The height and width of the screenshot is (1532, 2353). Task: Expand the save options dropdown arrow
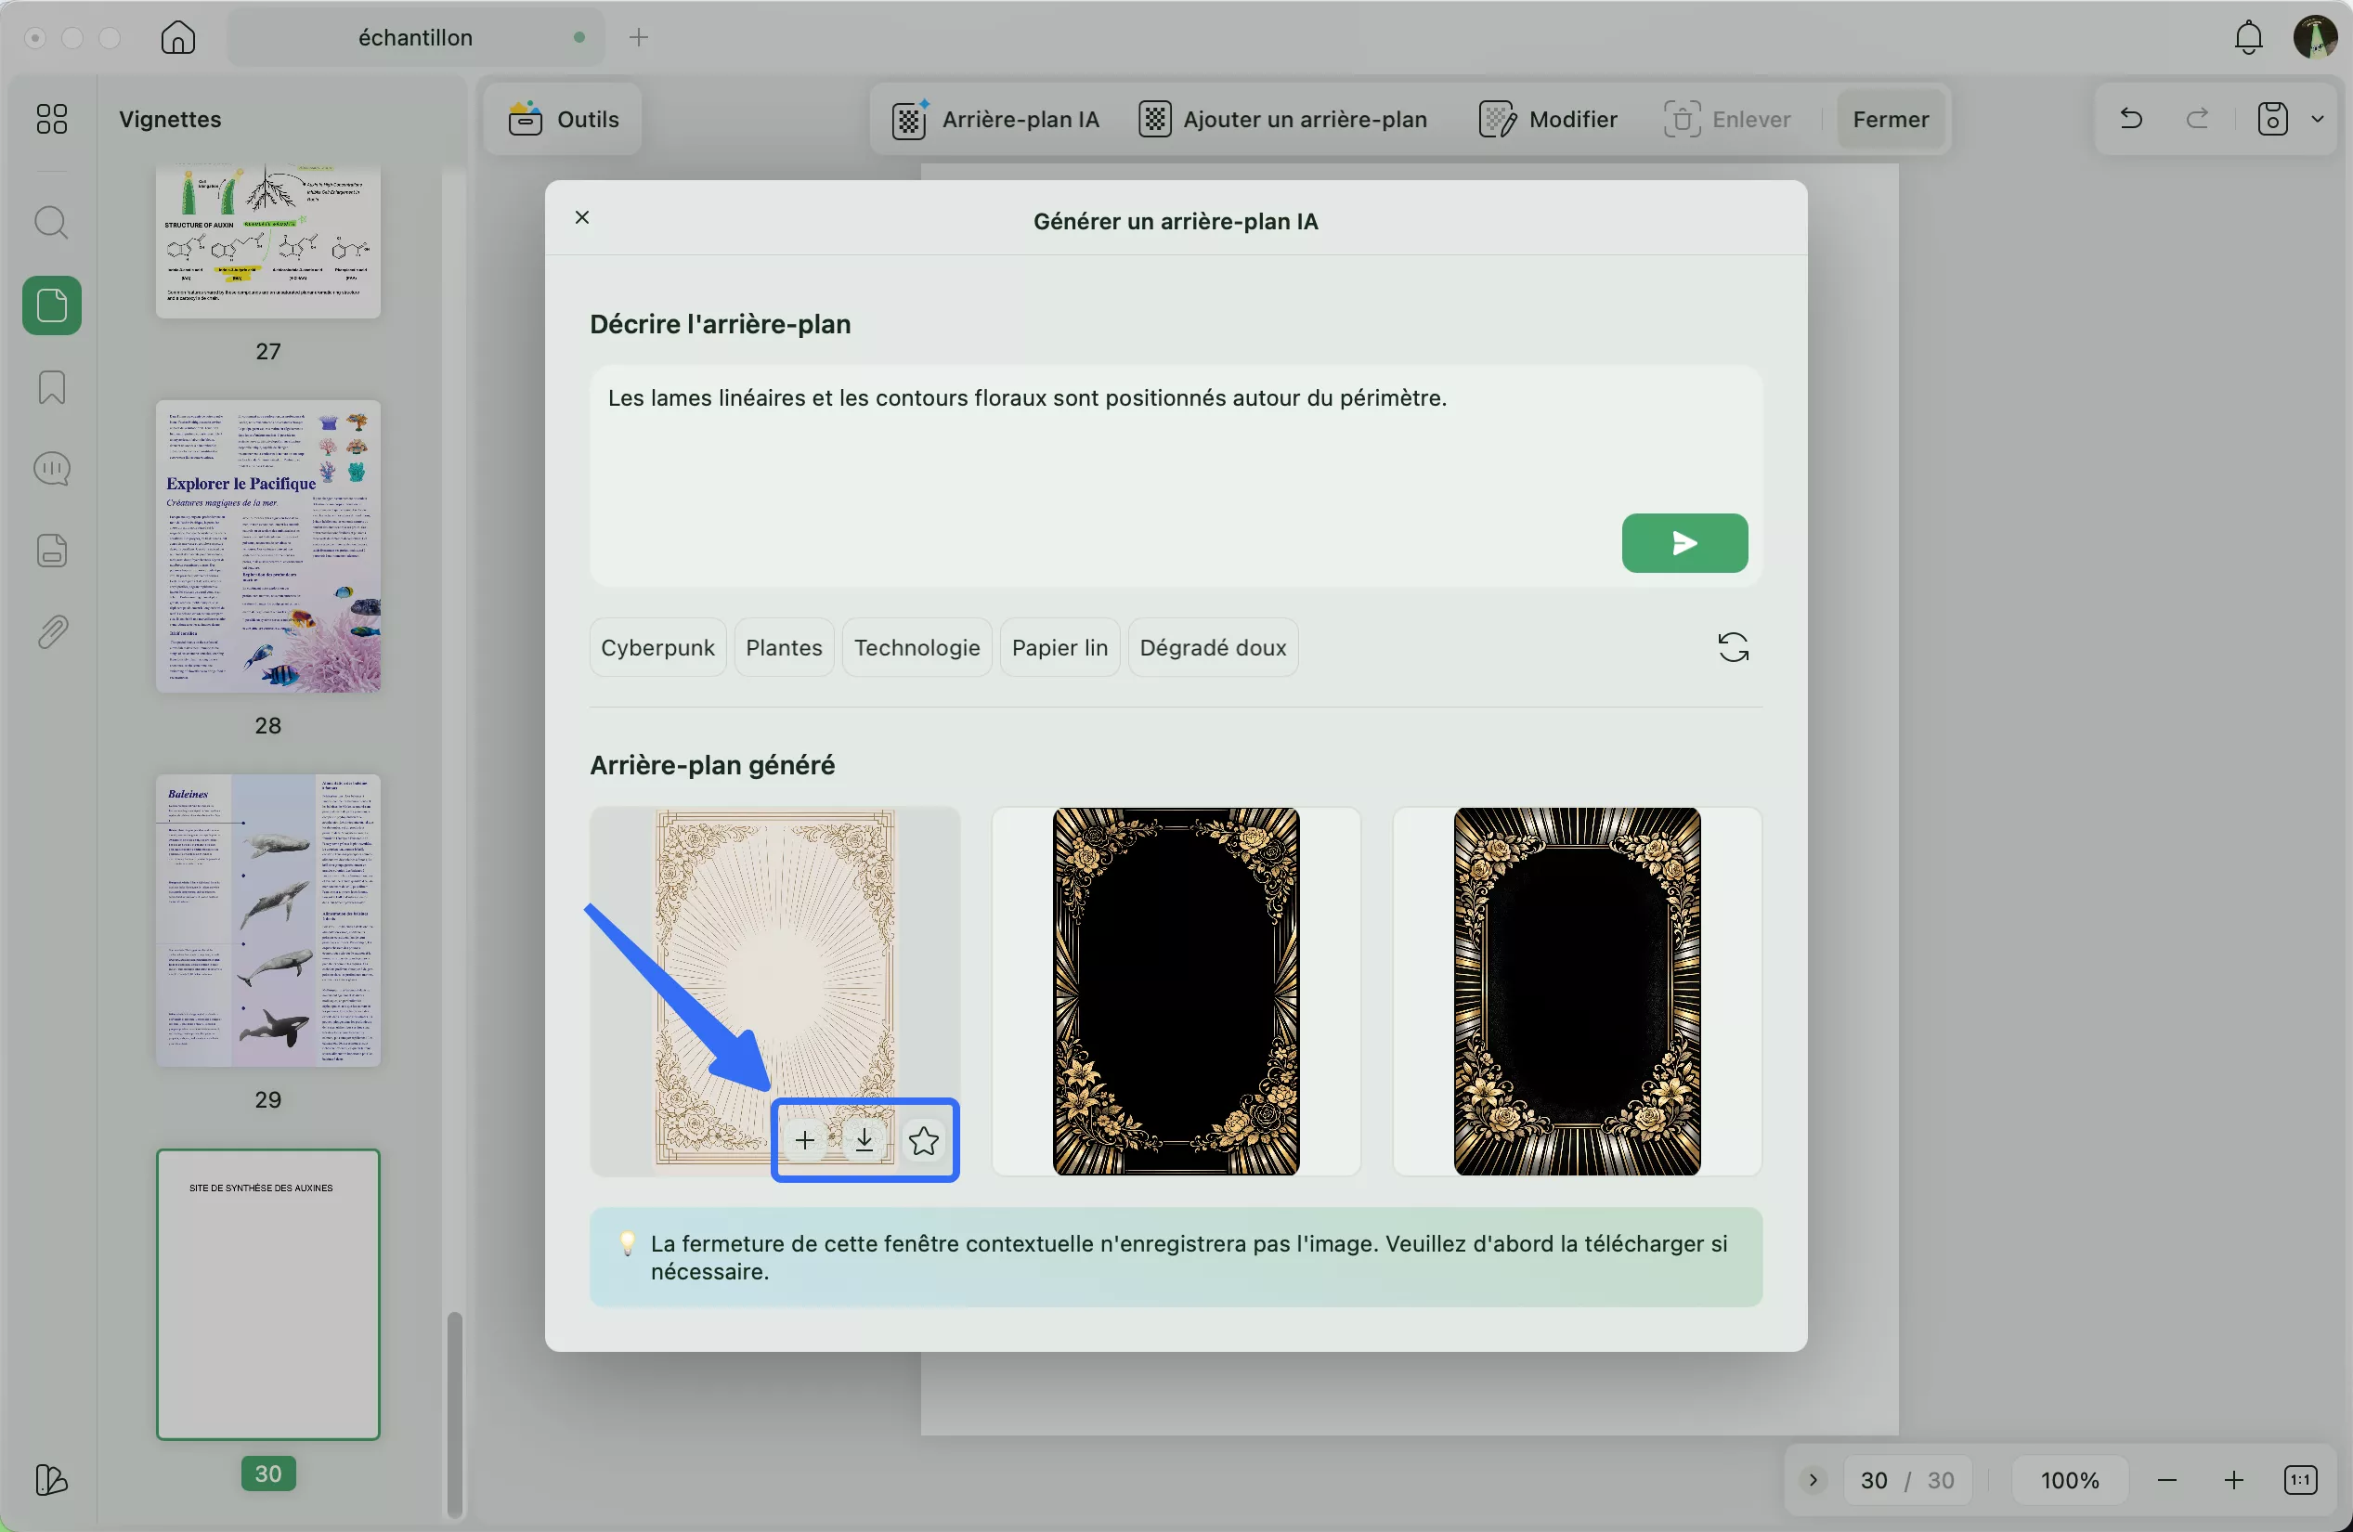pos(2318,119)
